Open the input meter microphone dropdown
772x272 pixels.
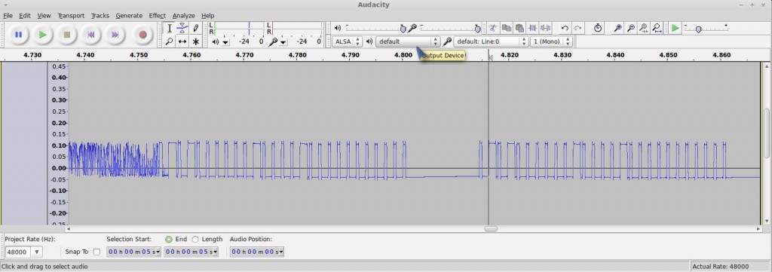tap(283, 41)
